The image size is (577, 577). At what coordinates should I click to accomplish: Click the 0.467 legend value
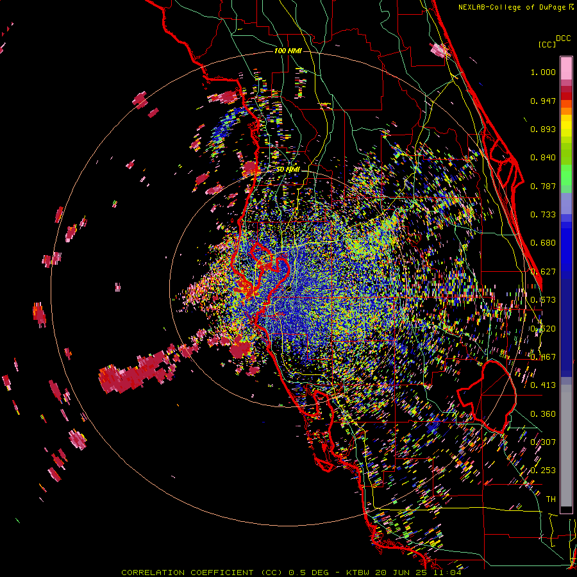[x=543, y=357]
